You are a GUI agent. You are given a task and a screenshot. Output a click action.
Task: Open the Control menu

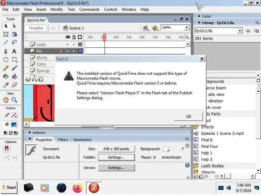point(111,9)
